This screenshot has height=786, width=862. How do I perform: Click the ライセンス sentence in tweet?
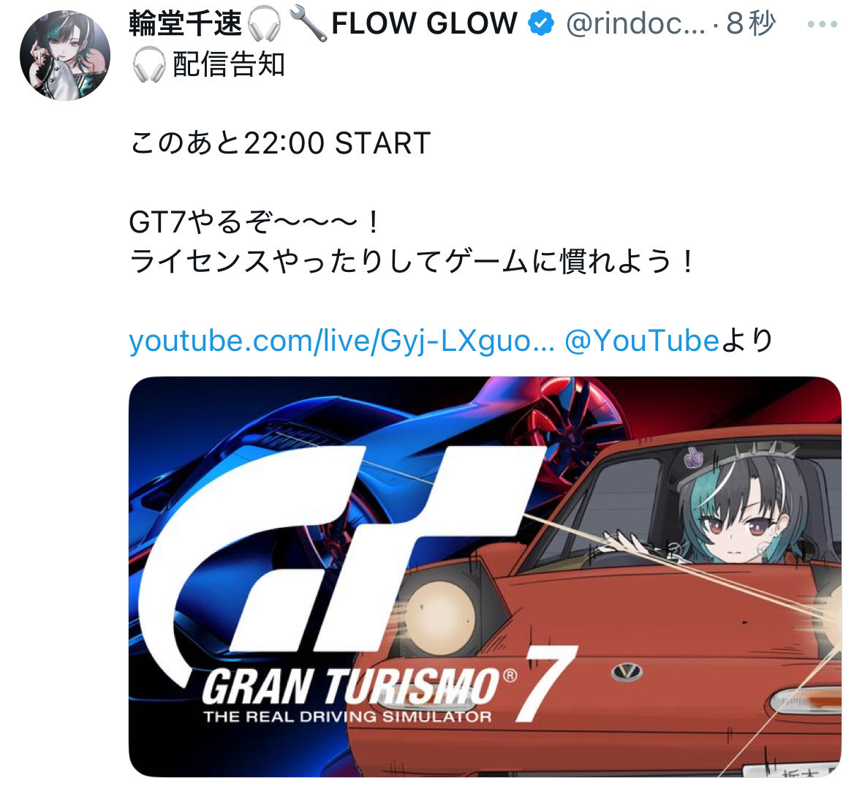pos(412,262)
